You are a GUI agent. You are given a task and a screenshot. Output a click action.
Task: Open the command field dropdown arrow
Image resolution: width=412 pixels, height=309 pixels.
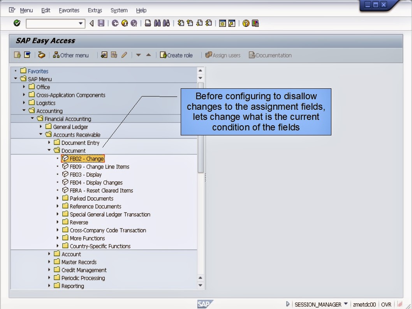tap(81, 23)
